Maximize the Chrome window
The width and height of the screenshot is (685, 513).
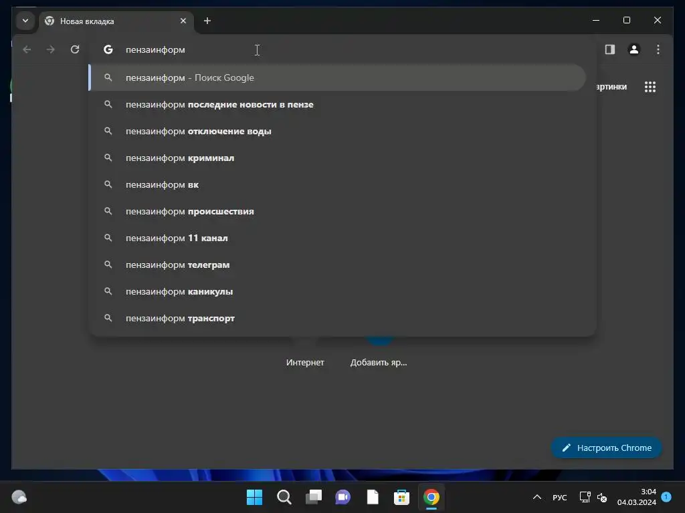[x=626, y=21]
